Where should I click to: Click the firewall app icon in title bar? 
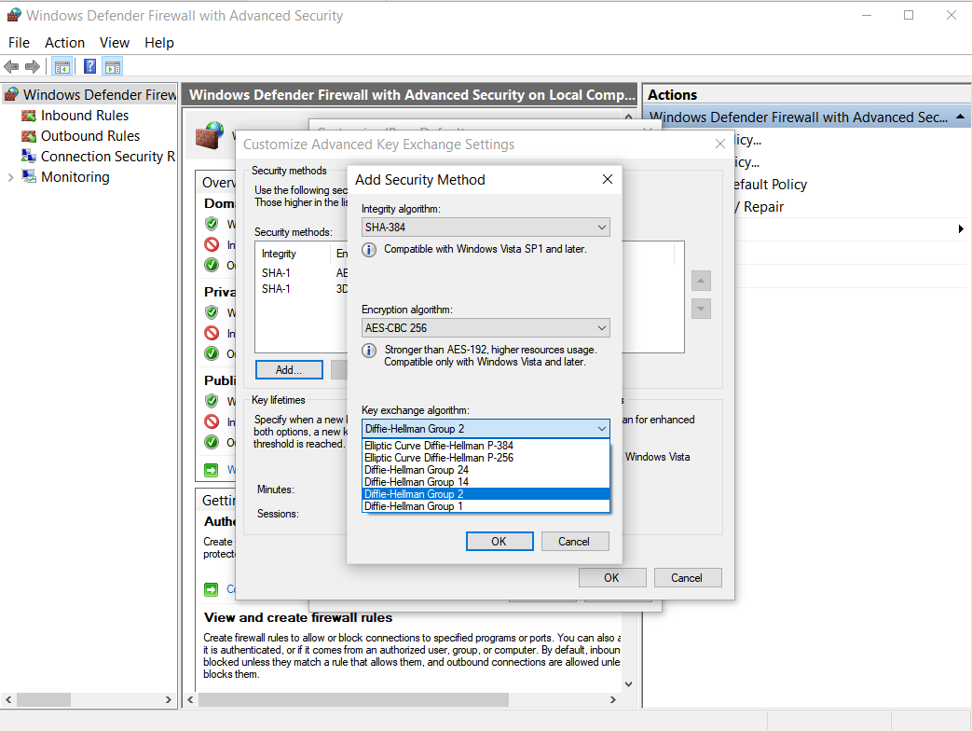click(x=14, y=15)
